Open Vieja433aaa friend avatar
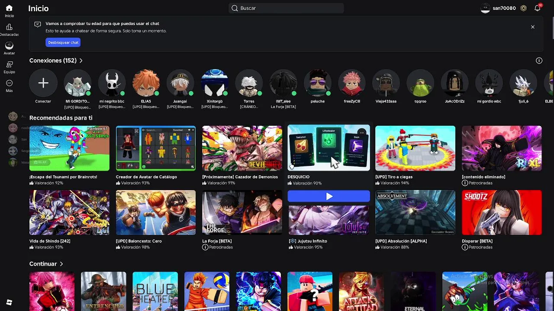 [x=386, y=83]
